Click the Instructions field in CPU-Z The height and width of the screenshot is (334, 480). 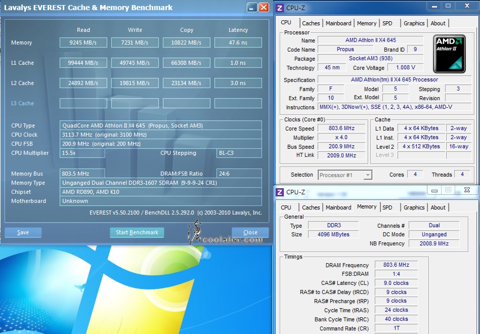pos(395,107)
